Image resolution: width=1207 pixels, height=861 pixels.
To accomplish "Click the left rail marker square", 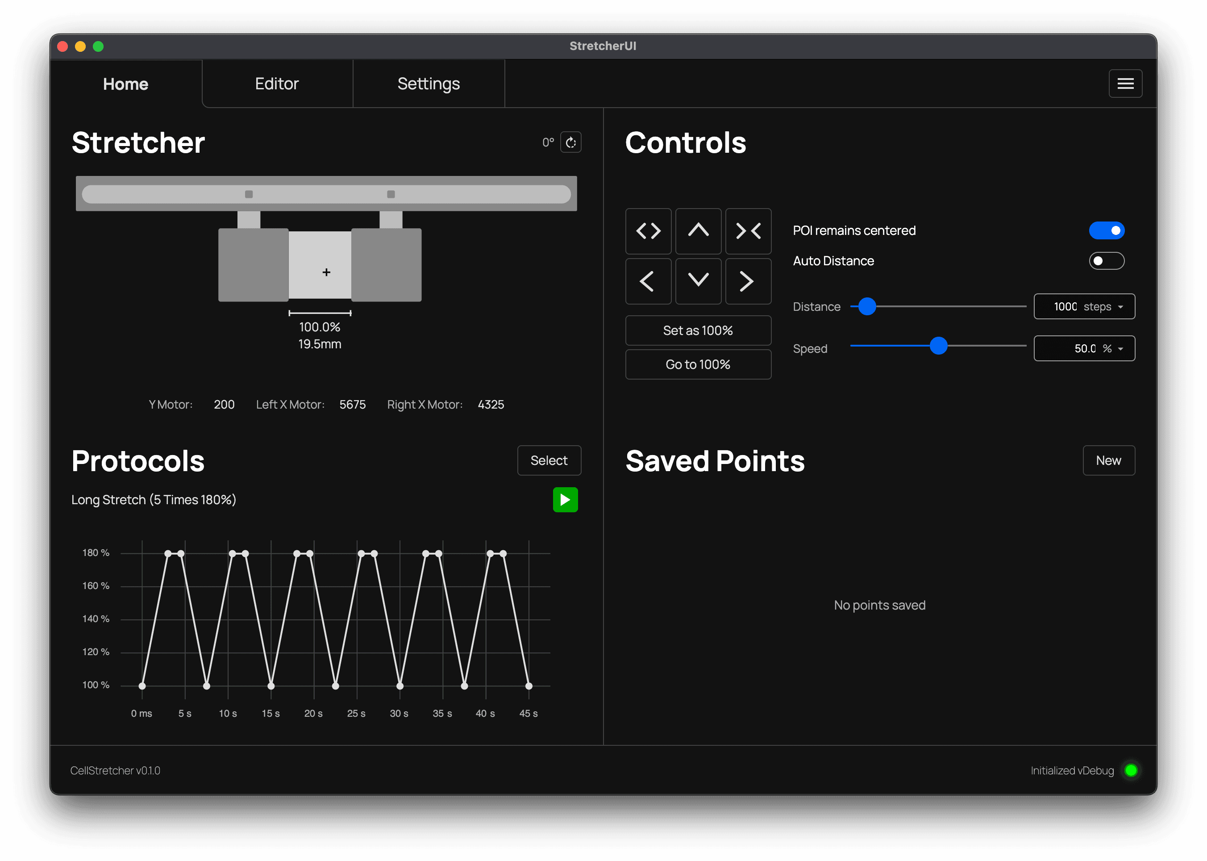I will (249, 194).
